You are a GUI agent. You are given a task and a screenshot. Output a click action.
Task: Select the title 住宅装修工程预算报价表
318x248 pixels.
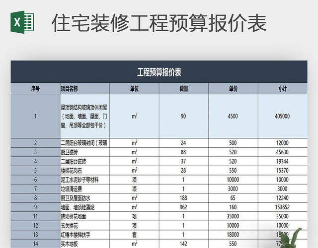(159, 23)
